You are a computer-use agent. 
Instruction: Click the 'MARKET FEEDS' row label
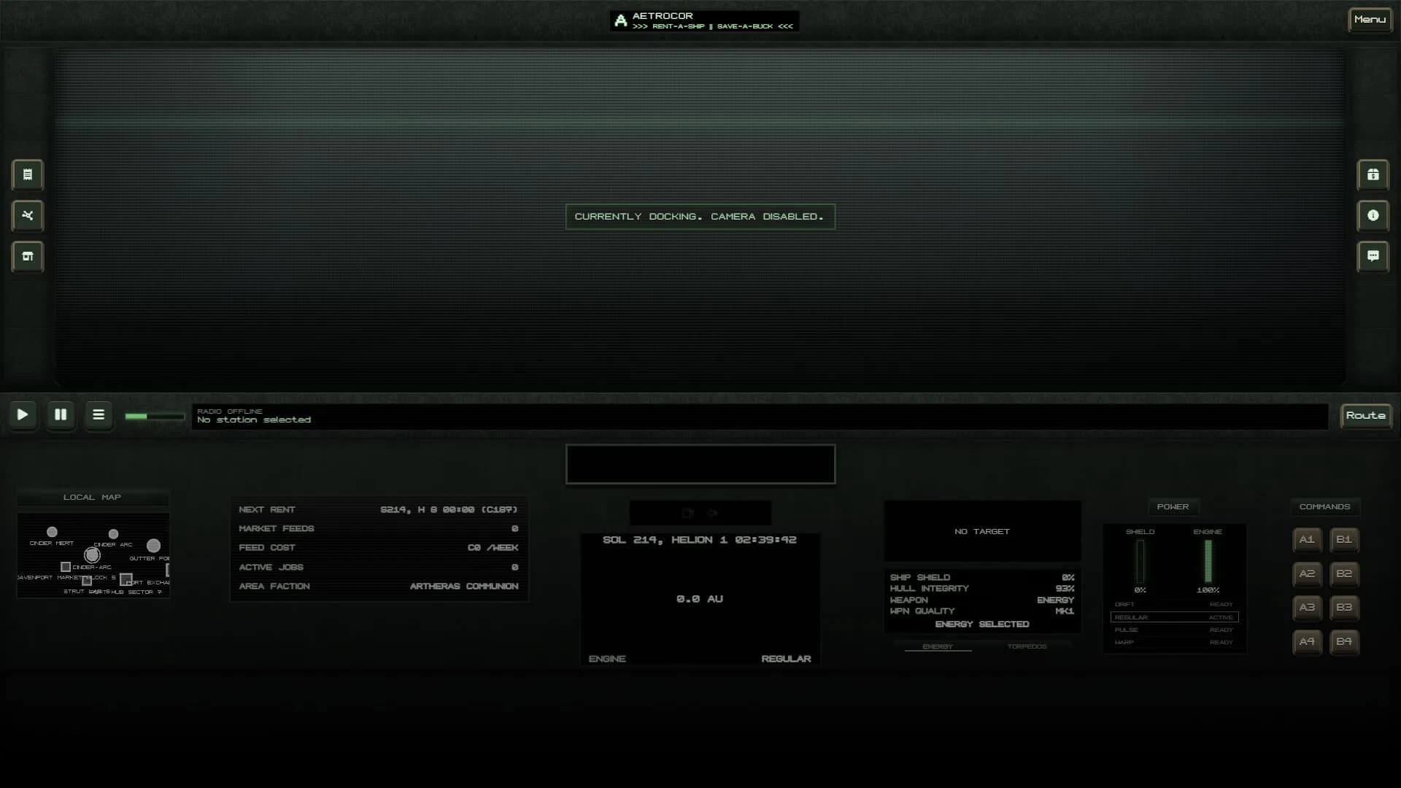pos(277,529)
